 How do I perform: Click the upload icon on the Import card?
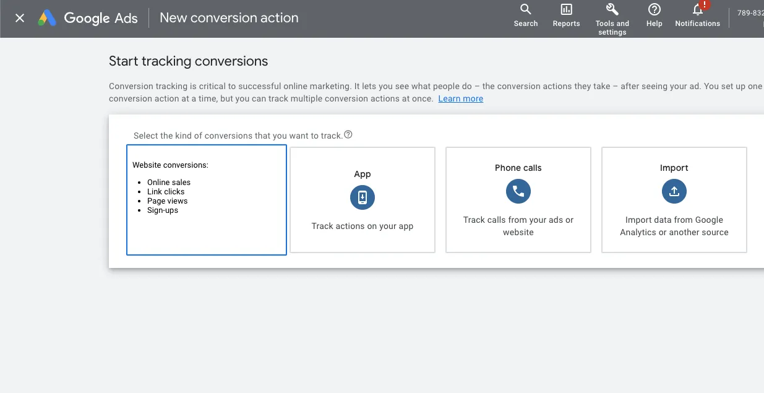[x=674, y=191]
